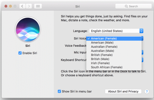The image size is (154, 100).
Task: Choose Irish (Female) voice
Action: 114,63
